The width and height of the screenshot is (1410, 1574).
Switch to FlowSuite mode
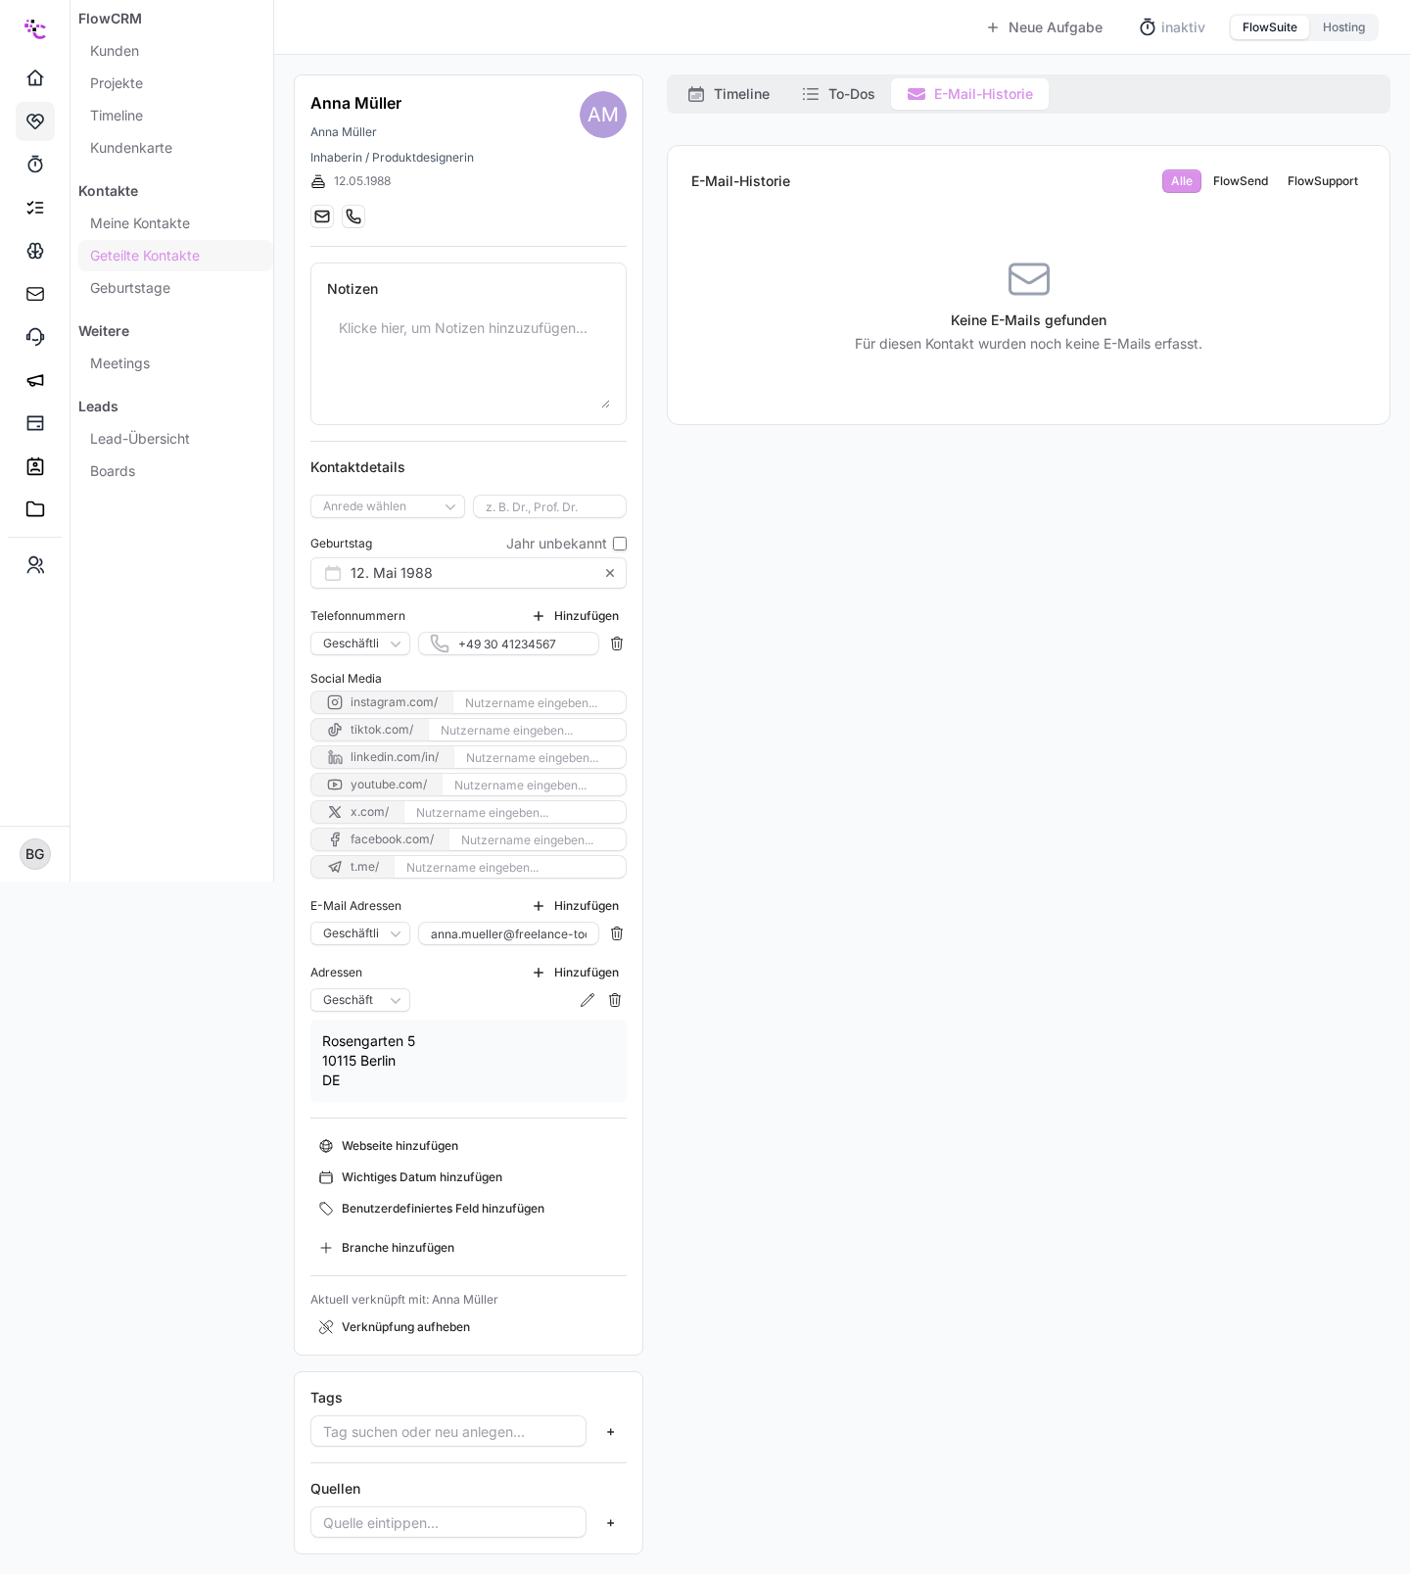point(1270,27)
